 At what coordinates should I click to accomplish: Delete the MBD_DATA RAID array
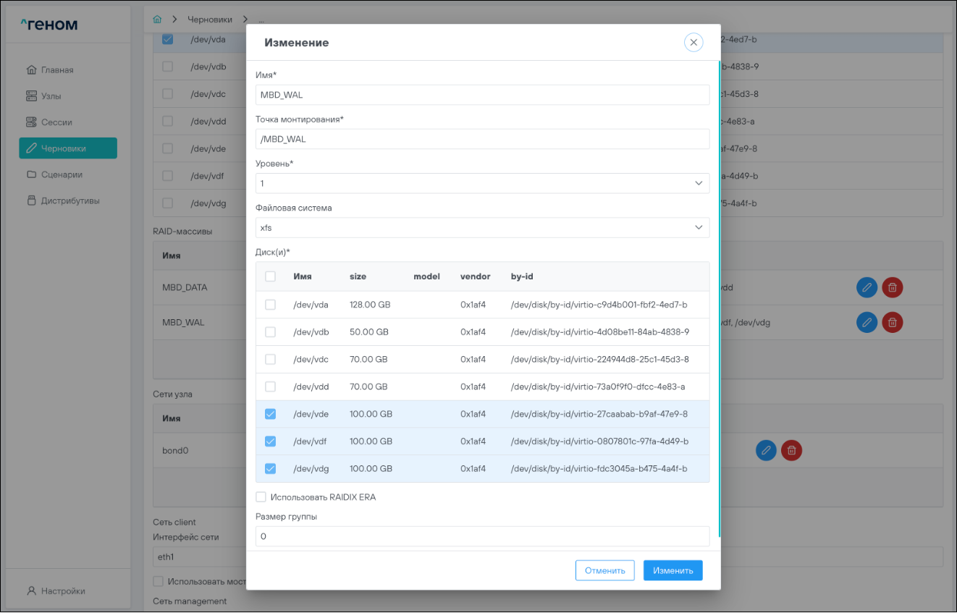(893, 287)
